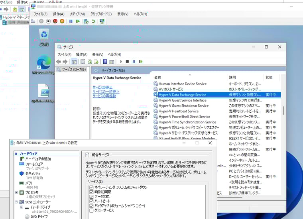The height and width of the screenshot is (219, 303).
Task: Select メモリ in settings tree
Action: click(x=29, y=183)
